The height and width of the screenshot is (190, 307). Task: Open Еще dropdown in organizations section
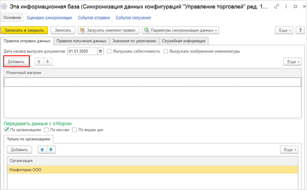click(290, 150)
